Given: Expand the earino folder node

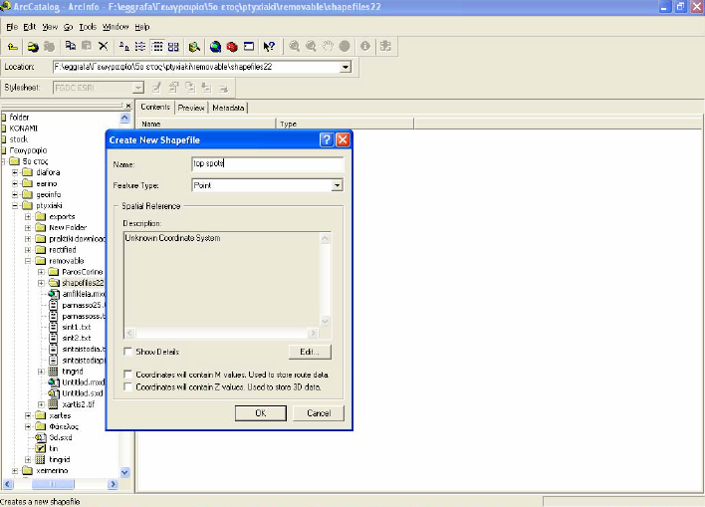Looking at the screenshot, I should [x=15, y=183].
